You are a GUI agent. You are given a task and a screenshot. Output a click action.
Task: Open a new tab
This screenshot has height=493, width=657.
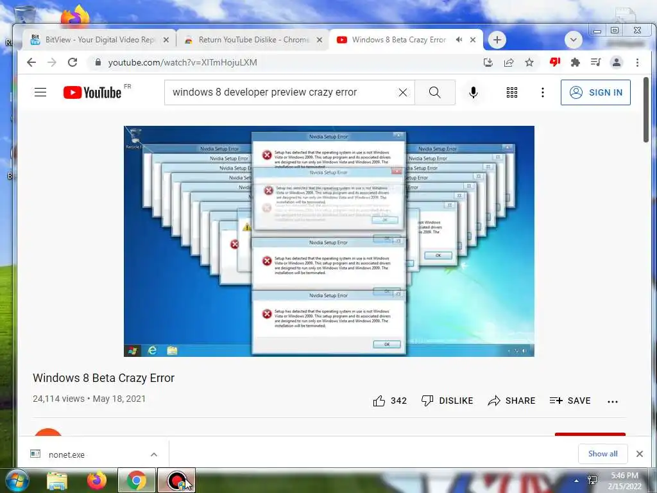(497, 40)
